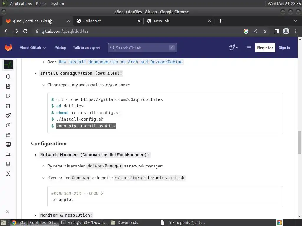
Task: Click the Register button
Action: click(265, 48)
